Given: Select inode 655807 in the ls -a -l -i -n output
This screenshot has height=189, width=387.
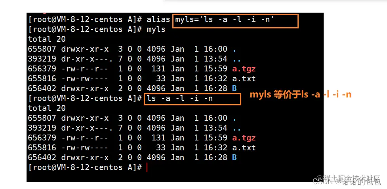Looking at the screenshot, I should [42, 118].
